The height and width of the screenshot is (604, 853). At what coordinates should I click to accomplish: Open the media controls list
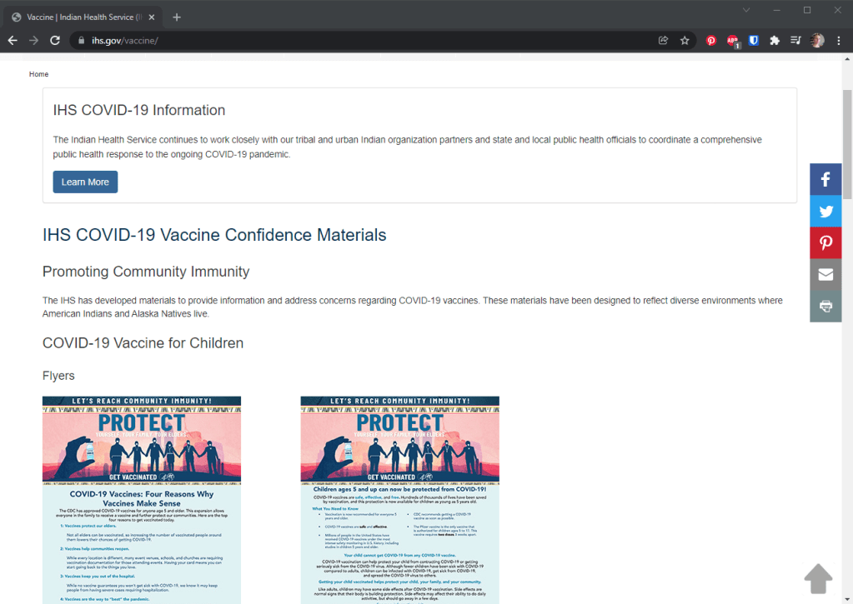[x=795, y=40]
